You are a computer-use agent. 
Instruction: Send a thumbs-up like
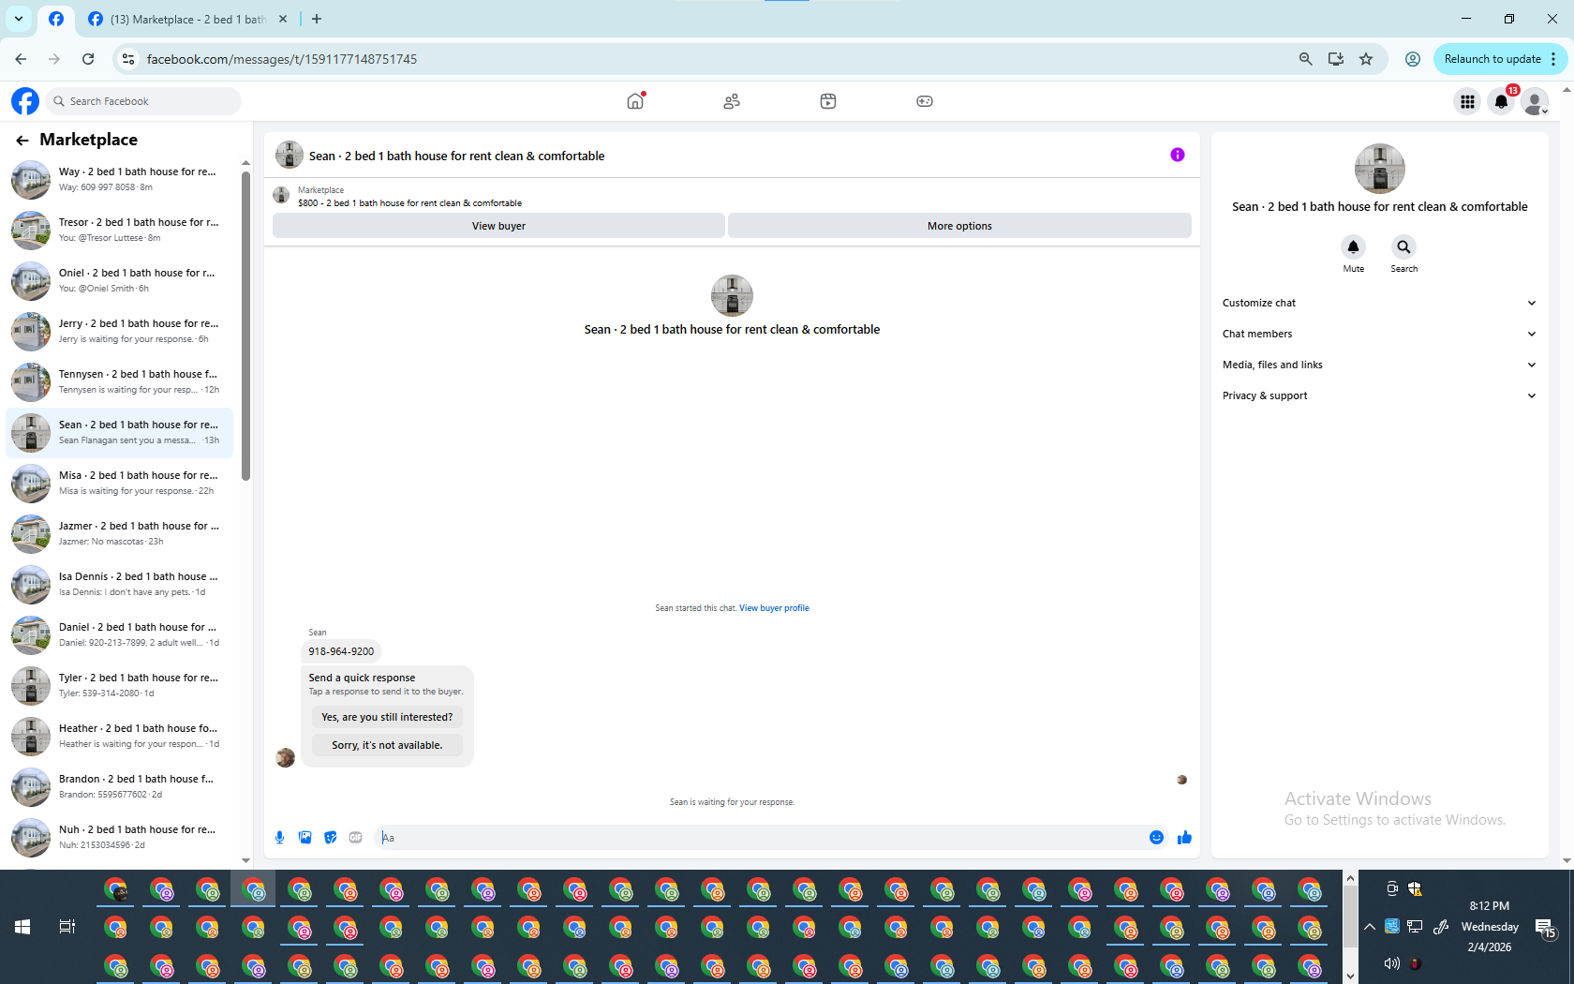[x=1184, y=837]
